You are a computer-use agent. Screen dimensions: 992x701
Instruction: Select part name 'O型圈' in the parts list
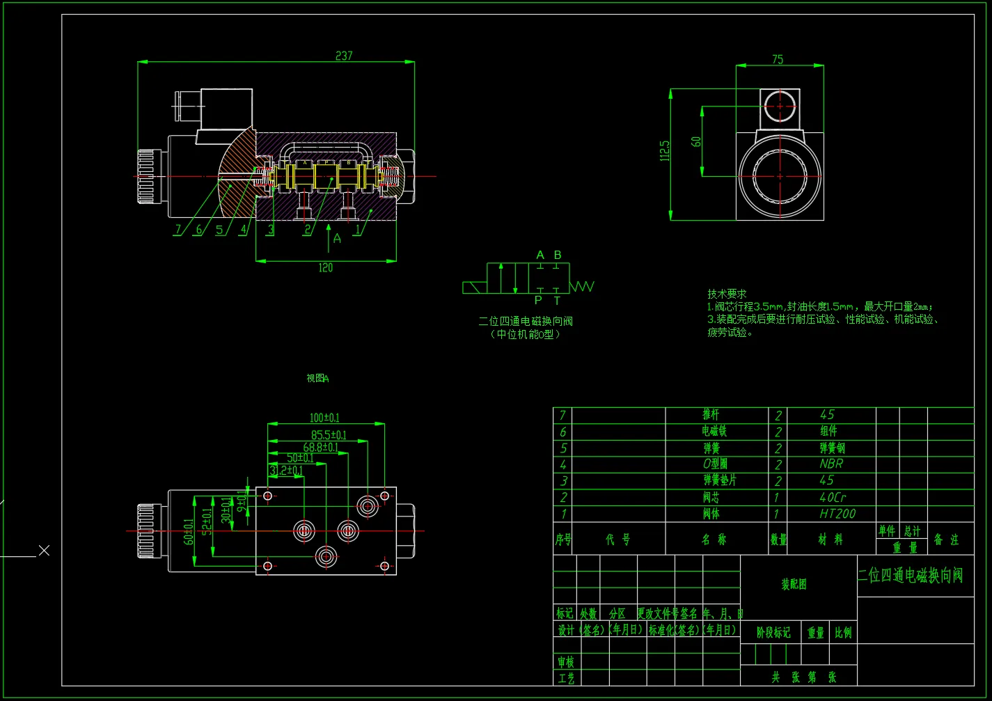pos(715,464)
